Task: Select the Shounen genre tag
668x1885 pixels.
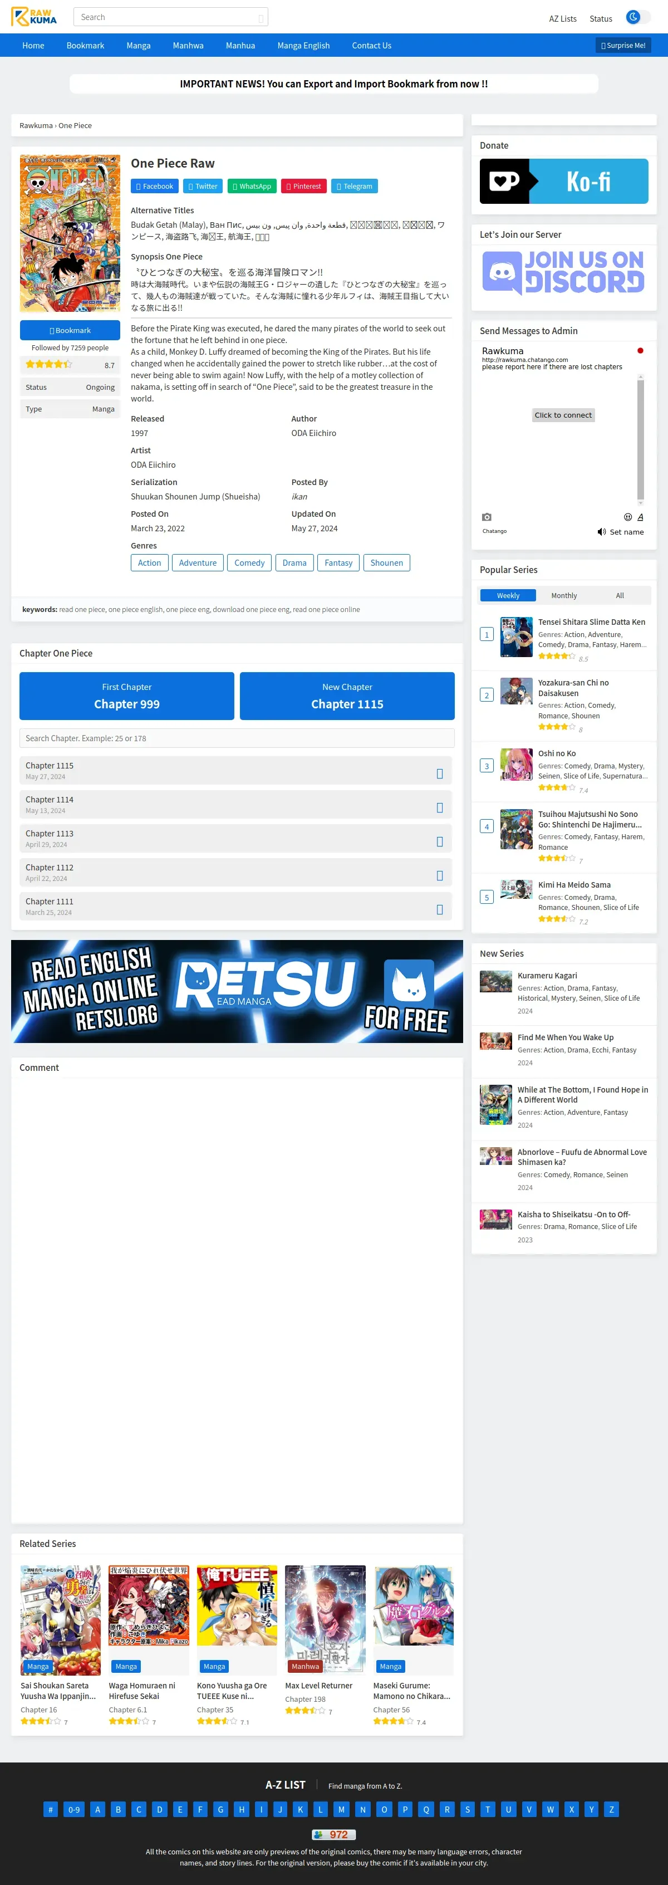Action: (x=386, y=563)
